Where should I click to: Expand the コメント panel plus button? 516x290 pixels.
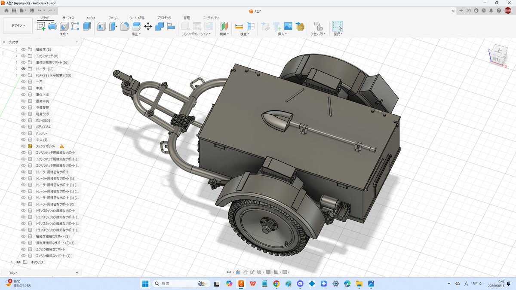click(77, 273)
